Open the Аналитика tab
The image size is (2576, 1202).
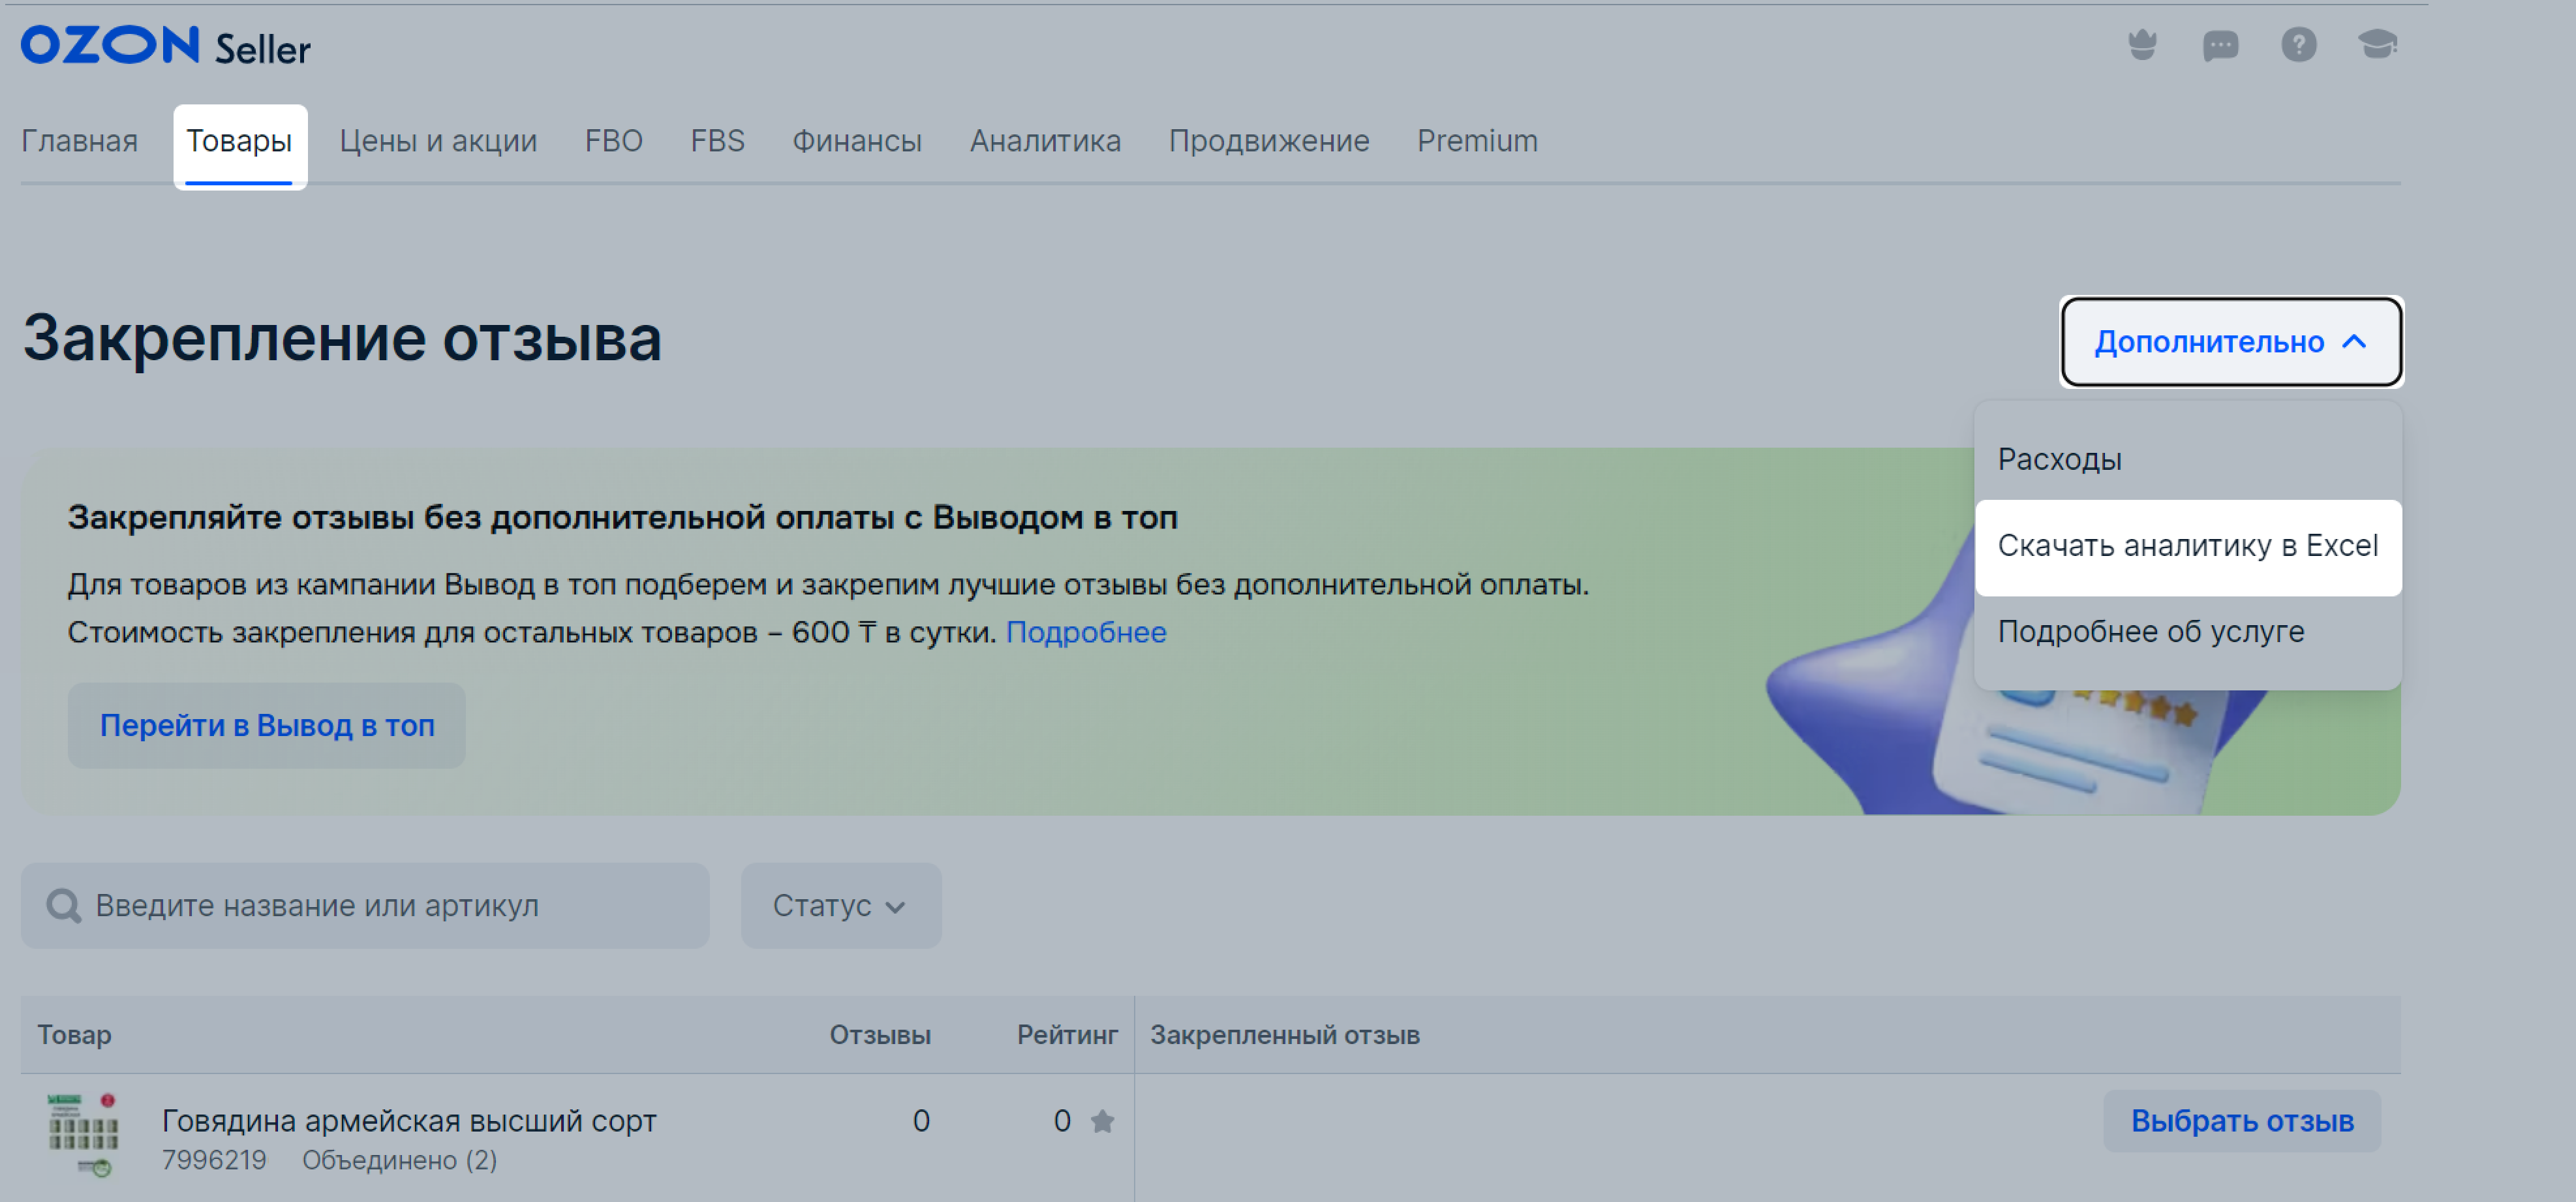point(1045,141)
